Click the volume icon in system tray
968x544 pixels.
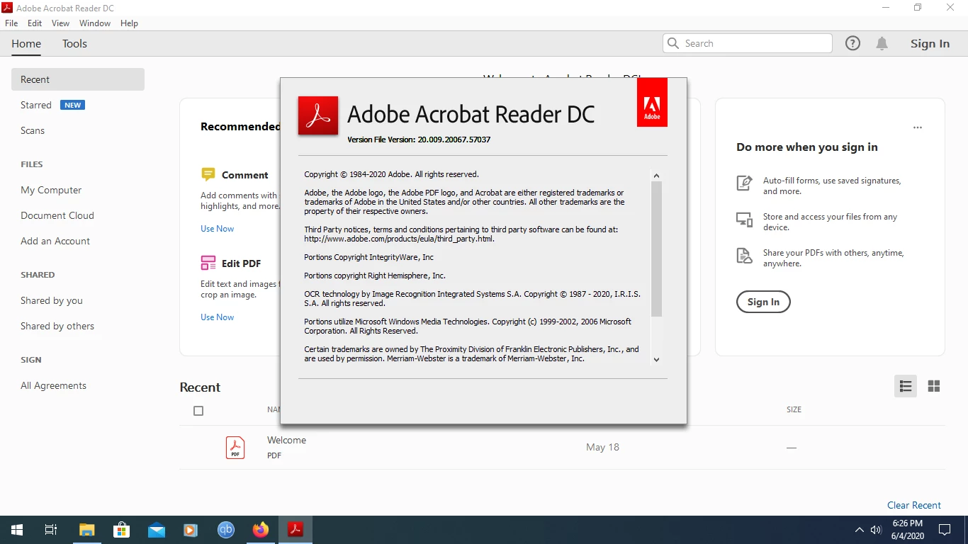point(876,530)
